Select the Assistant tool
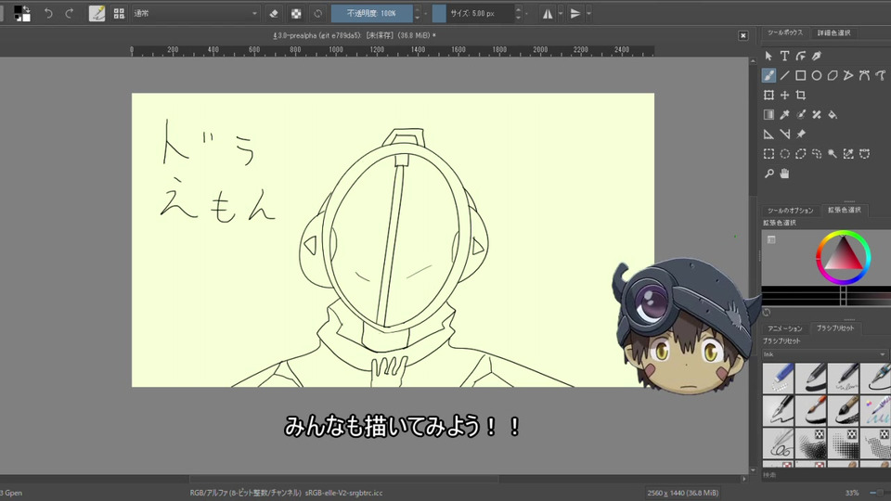Screen dimensions: 891x501 [768, 134]
